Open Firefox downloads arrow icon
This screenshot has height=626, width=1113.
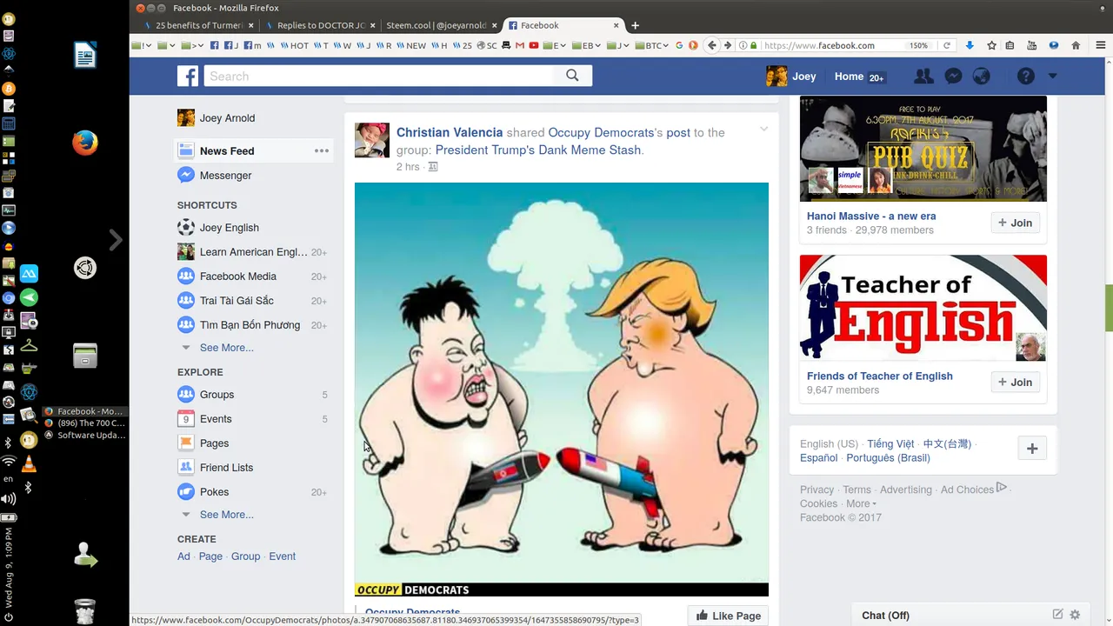(x=970, y=45)
